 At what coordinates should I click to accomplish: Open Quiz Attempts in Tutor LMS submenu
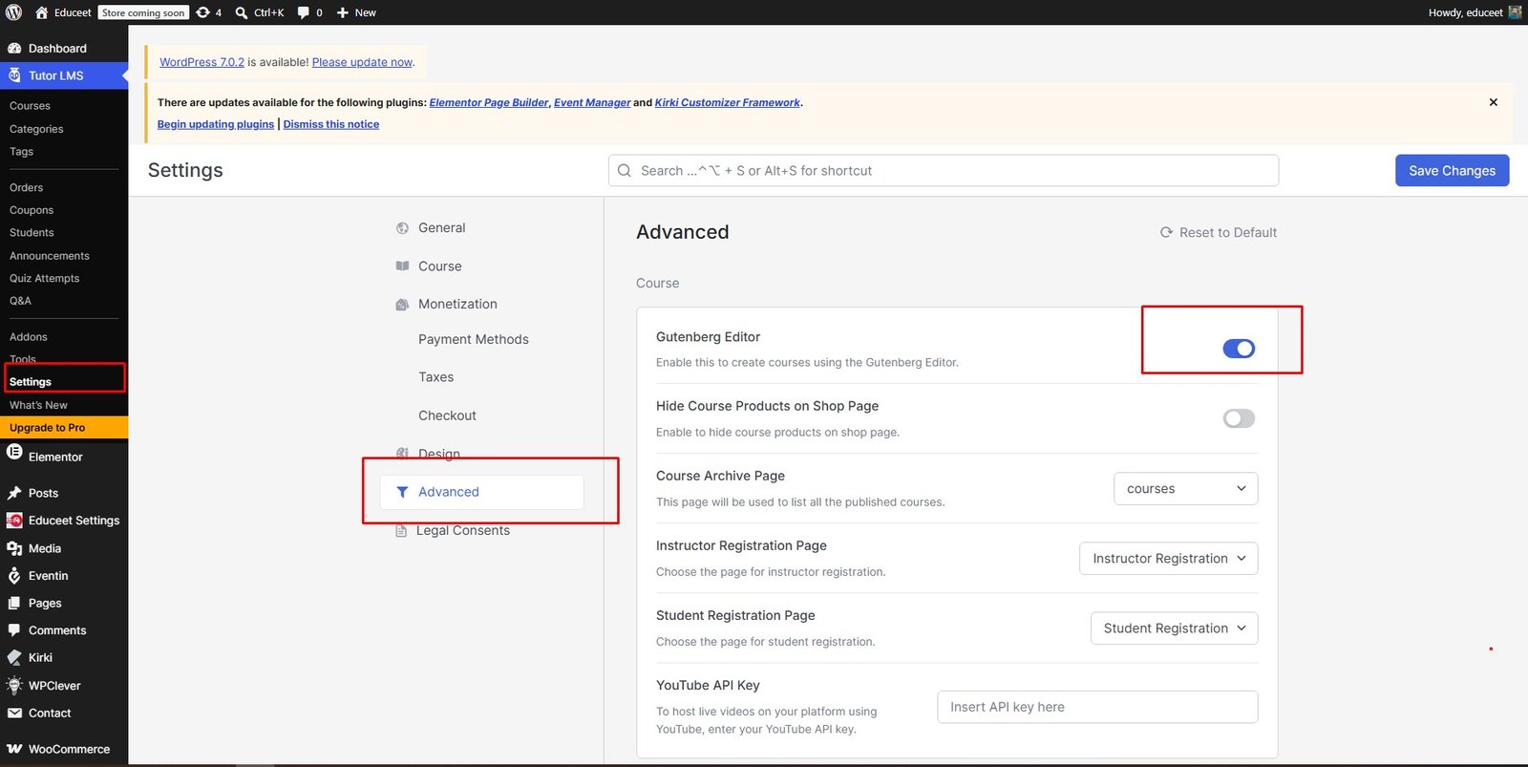coord(45,279)
